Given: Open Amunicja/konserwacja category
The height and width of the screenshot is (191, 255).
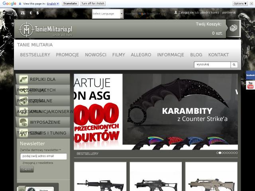Looking at the screenshot, I should [x=43, y=111].
